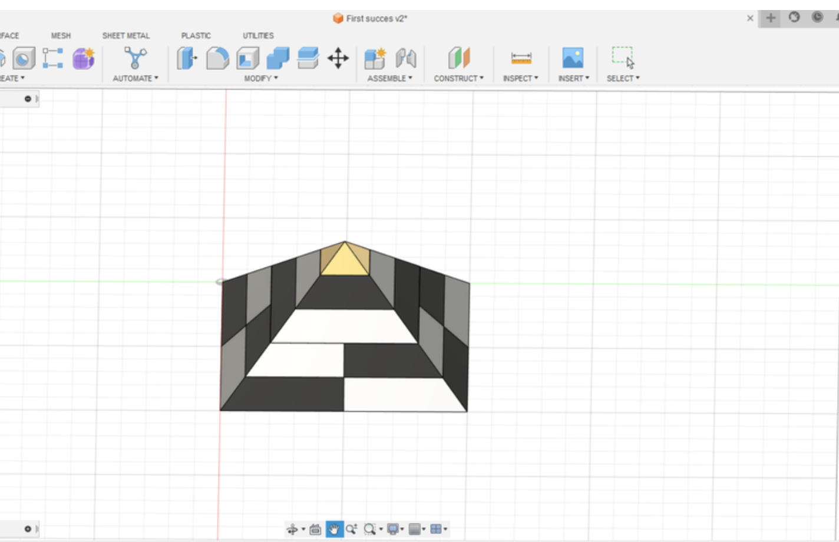The image size is (839, 542).
Task: Open the Mirror tool in Assemble group
Action: 407,59
